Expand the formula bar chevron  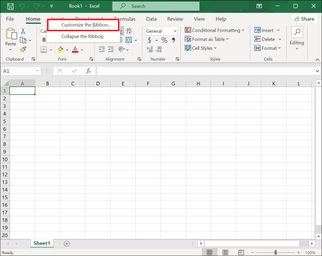tap(317, 71)
